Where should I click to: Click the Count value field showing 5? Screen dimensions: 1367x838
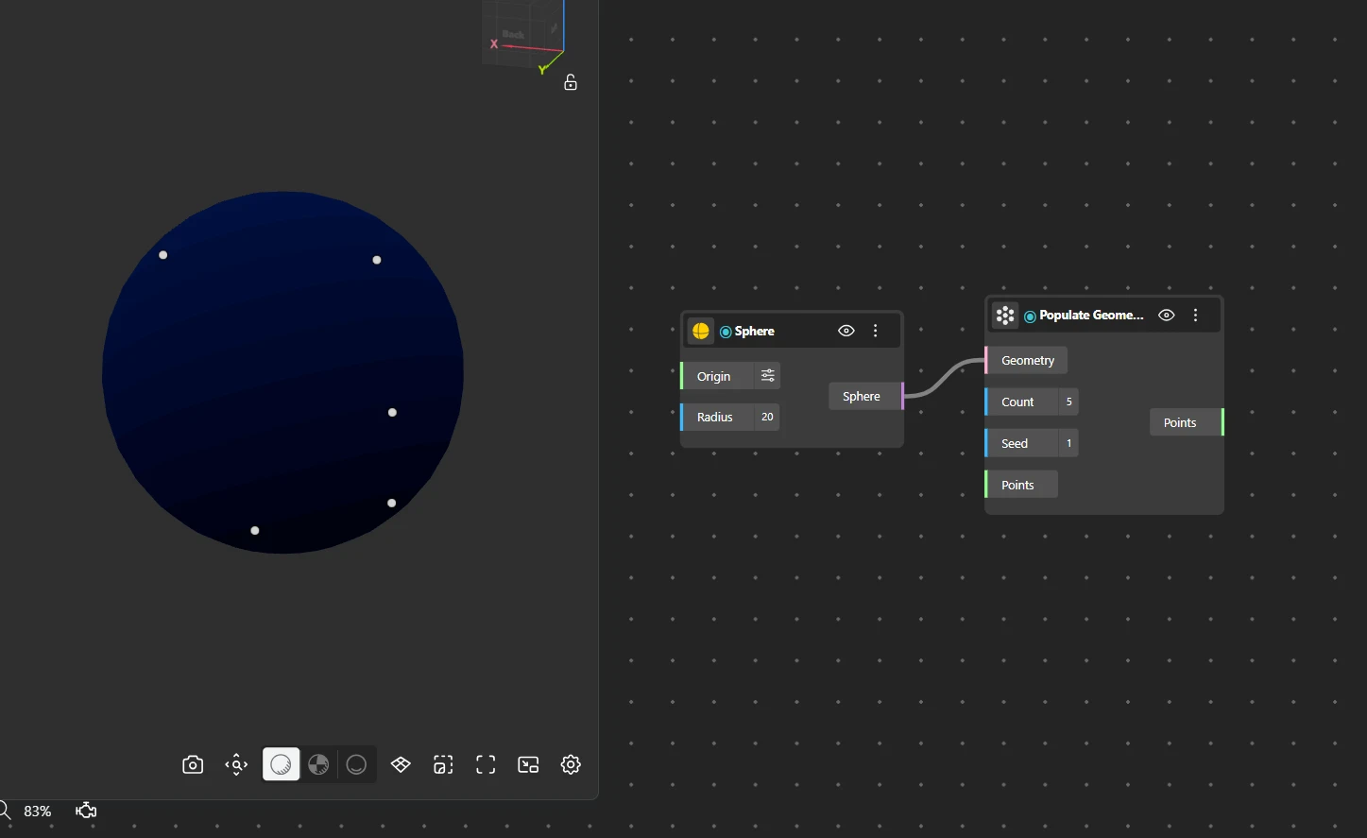[x=1068, y=402]
